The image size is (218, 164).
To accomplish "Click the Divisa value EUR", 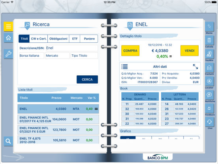I will 195,82.
